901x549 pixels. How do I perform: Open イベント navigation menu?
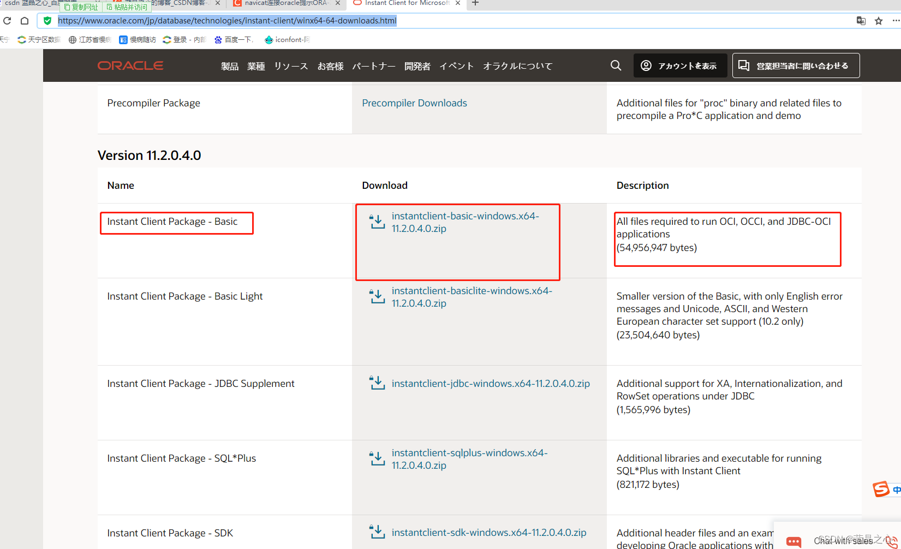point(457,66)
